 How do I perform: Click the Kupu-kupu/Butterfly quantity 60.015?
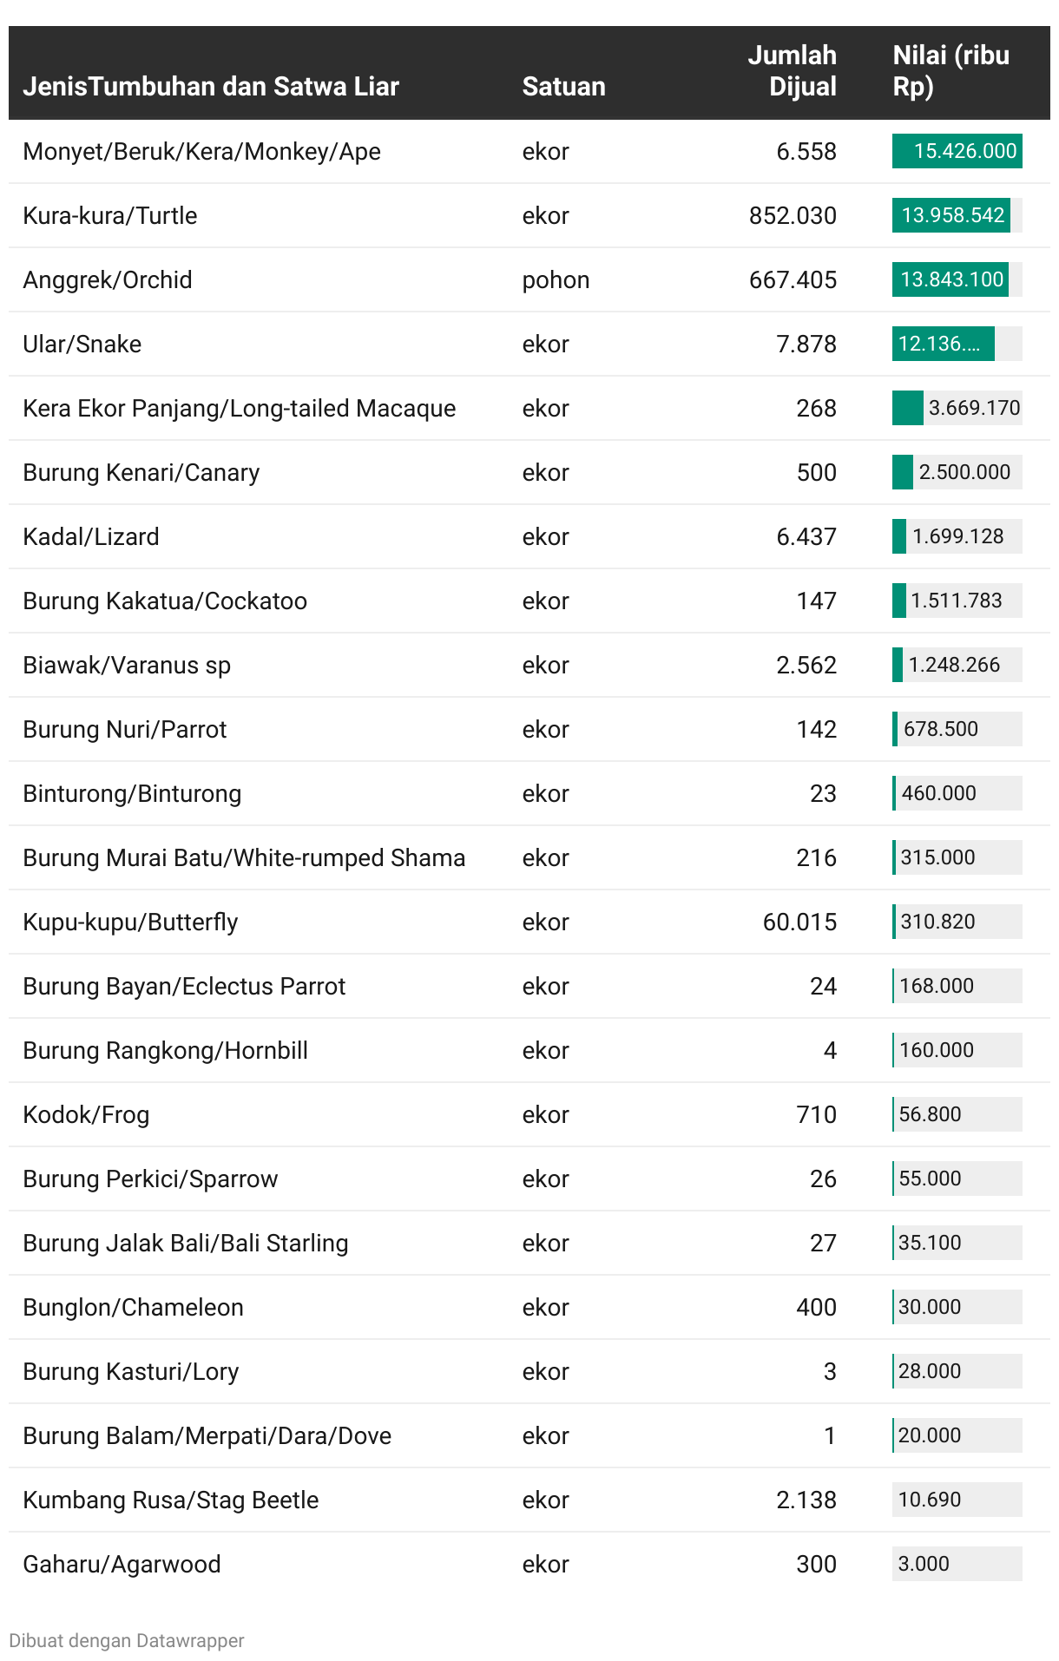click(799, 922)
